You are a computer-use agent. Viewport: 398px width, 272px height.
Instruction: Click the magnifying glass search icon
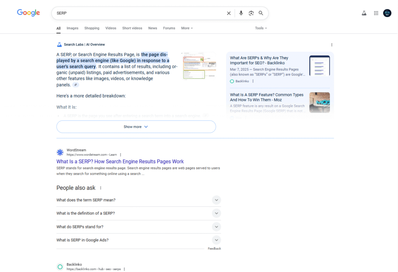(261, 13)
